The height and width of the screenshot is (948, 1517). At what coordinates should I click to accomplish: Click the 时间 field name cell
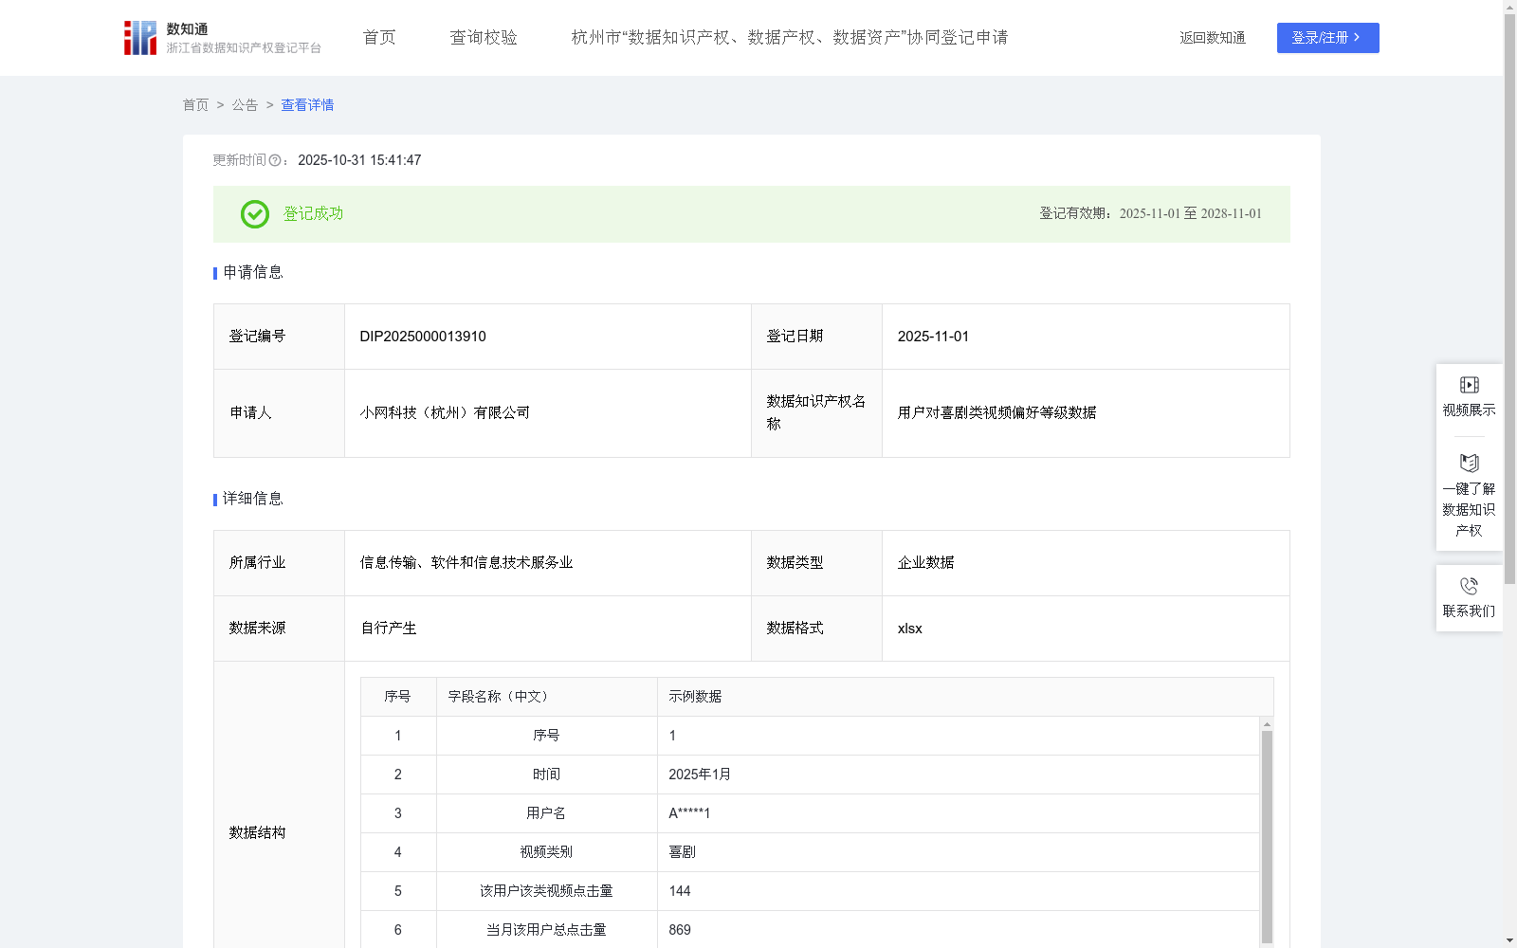coord(546,775)
